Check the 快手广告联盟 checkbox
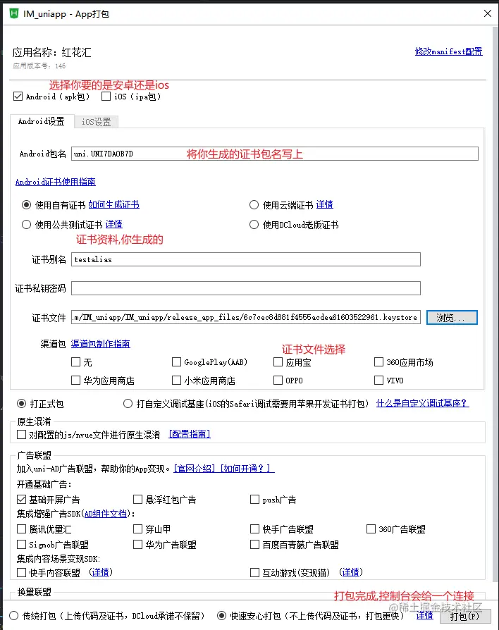 (254, 529)
